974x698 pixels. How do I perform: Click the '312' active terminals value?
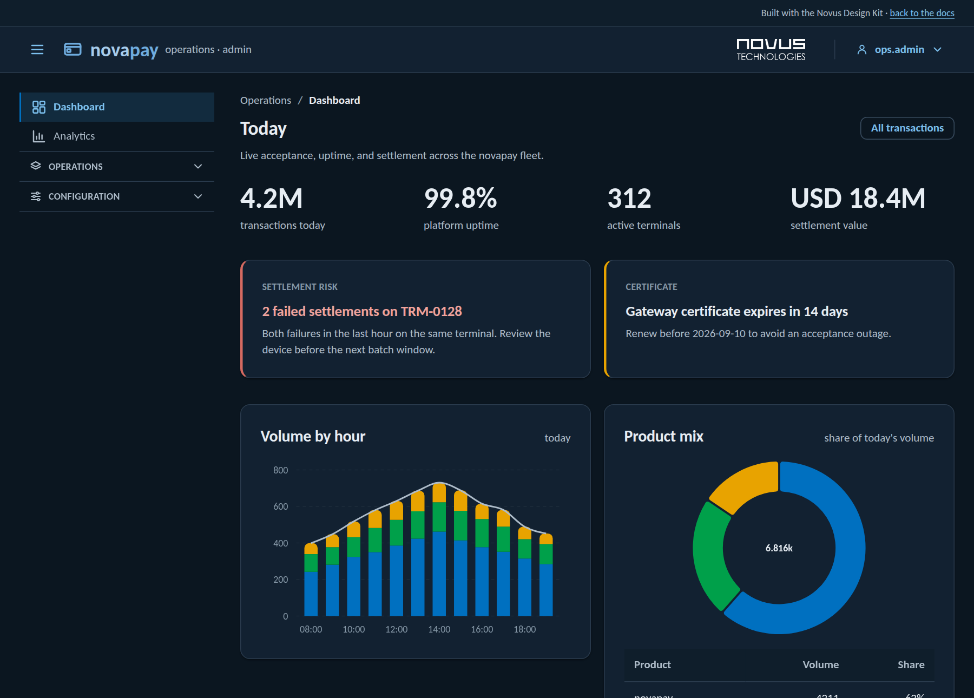point(629,198)
